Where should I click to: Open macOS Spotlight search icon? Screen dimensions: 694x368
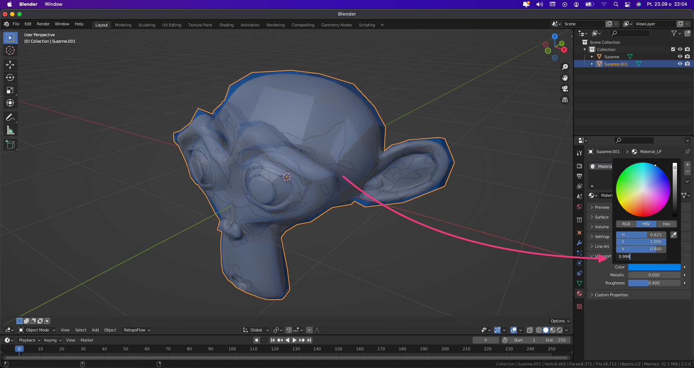click(x=616, y=4)
